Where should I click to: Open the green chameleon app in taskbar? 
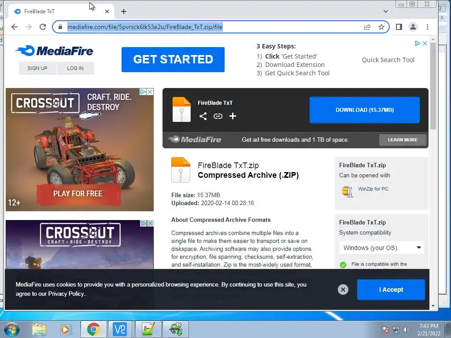point(176,329)
